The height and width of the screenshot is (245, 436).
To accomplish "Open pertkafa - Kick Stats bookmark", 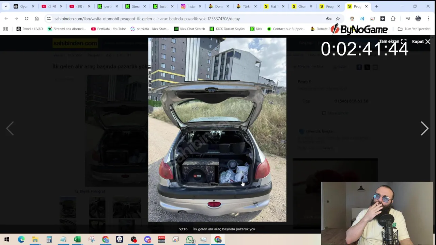I will click(x=150, y=29).
